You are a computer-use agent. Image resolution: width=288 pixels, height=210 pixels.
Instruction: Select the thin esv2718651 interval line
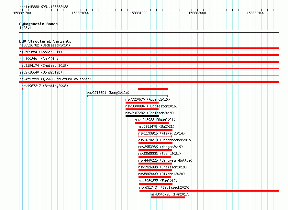tap(127, 96)
